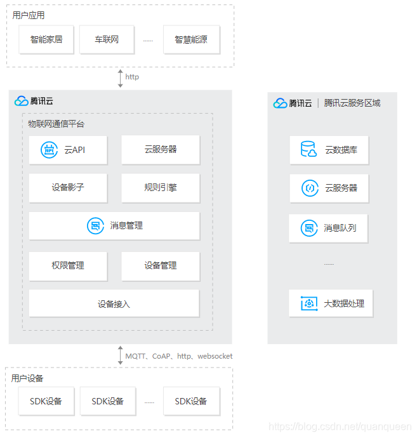Select the 智慧能源 box

pyautogui.click(x=192, y=39)
